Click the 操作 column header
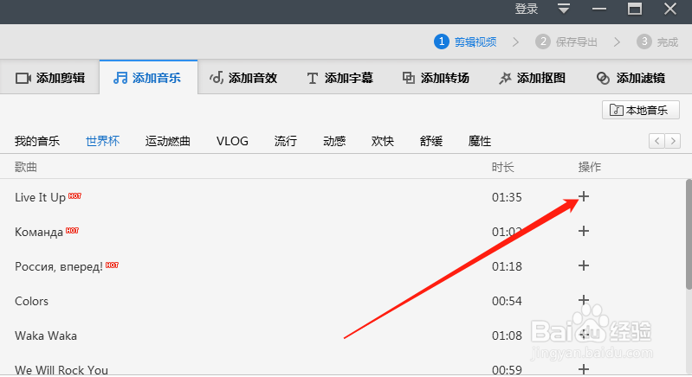Viewport: 692px width, 377px height. [590, 167]
